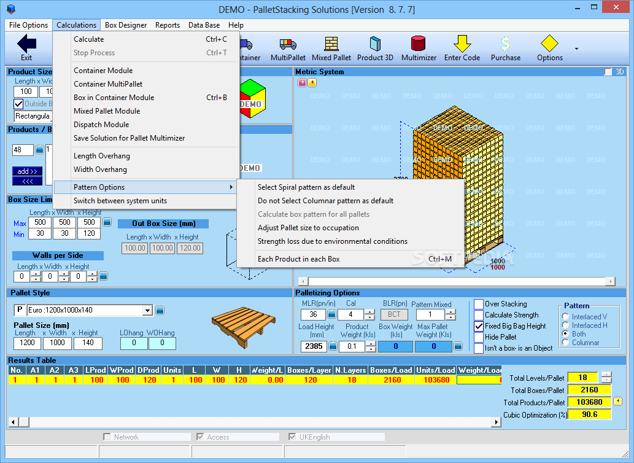Select Spiral pattern as default option

[x=350, y=187]
